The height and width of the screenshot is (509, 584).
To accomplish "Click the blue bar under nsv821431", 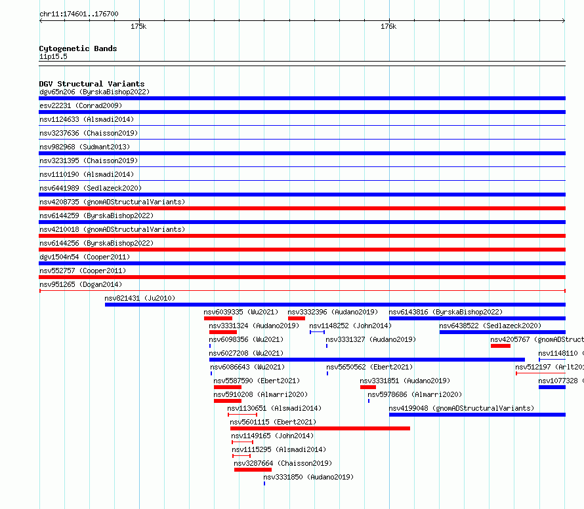I will pos(335,305).
